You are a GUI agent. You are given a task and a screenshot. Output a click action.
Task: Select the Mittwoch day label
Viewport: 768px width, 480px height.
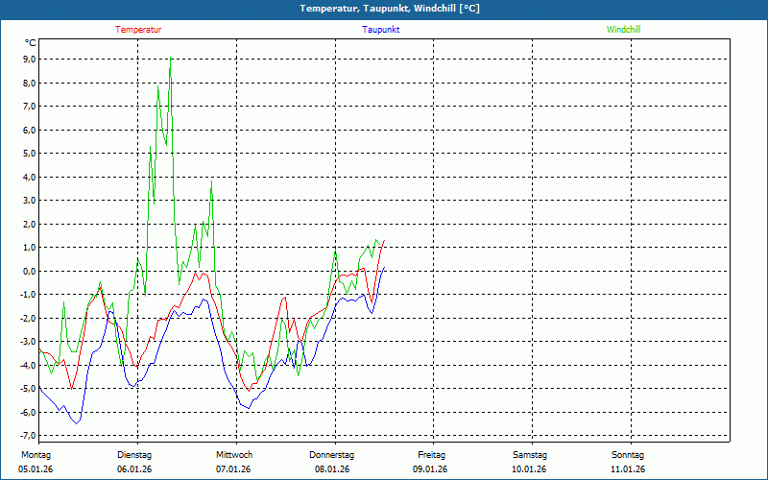(x=233, y=455)
